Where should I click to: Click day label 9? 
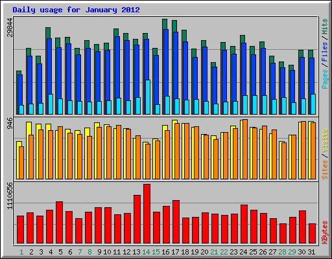(99, 252)
